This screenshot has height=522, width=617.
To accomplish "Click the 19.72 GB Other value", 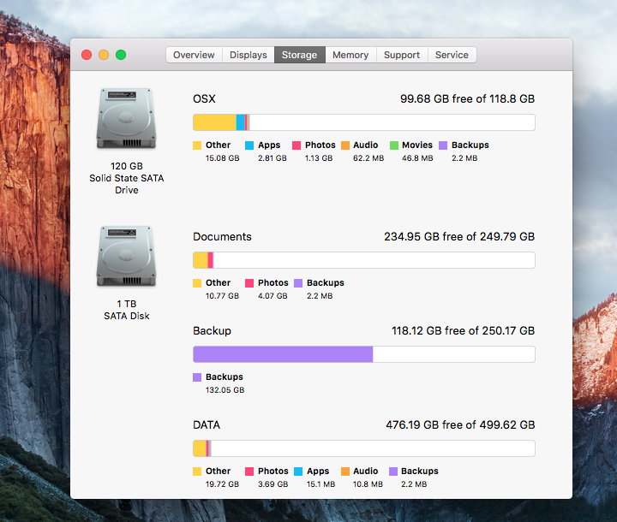I will pyautogui.click(x=222, y=484).
